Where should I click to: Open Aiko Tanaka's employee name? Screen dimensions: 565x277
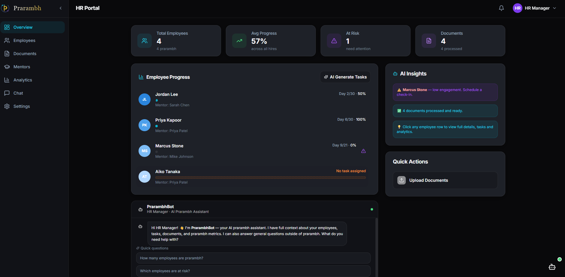(168, 172)
